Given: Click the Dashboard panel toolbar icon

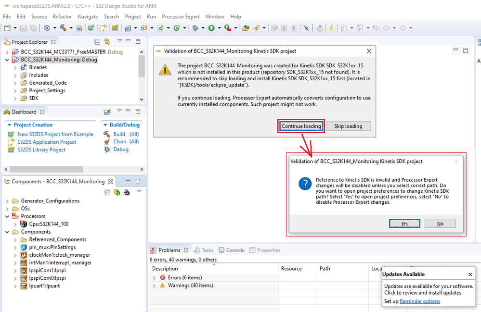Looking at the screenshot, I should tap(107, 112).
